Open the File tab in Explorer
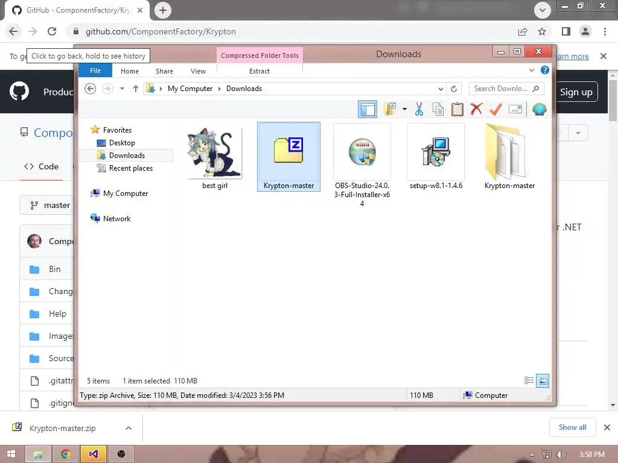Screen dimensions: 618x463 [95, 71]
